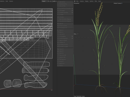Run the UV Weld command
130x97 pixels.
pos(65,15)
